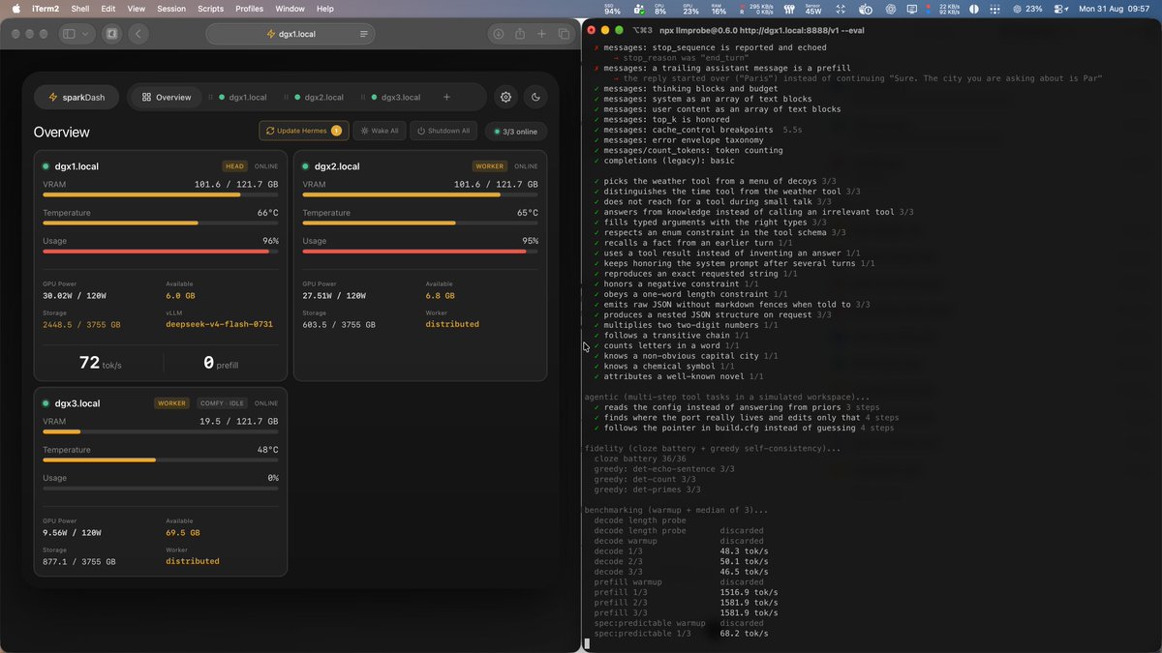Open RAM 16% menu bar stat
1162x653 pixels.
click(719, 9)
